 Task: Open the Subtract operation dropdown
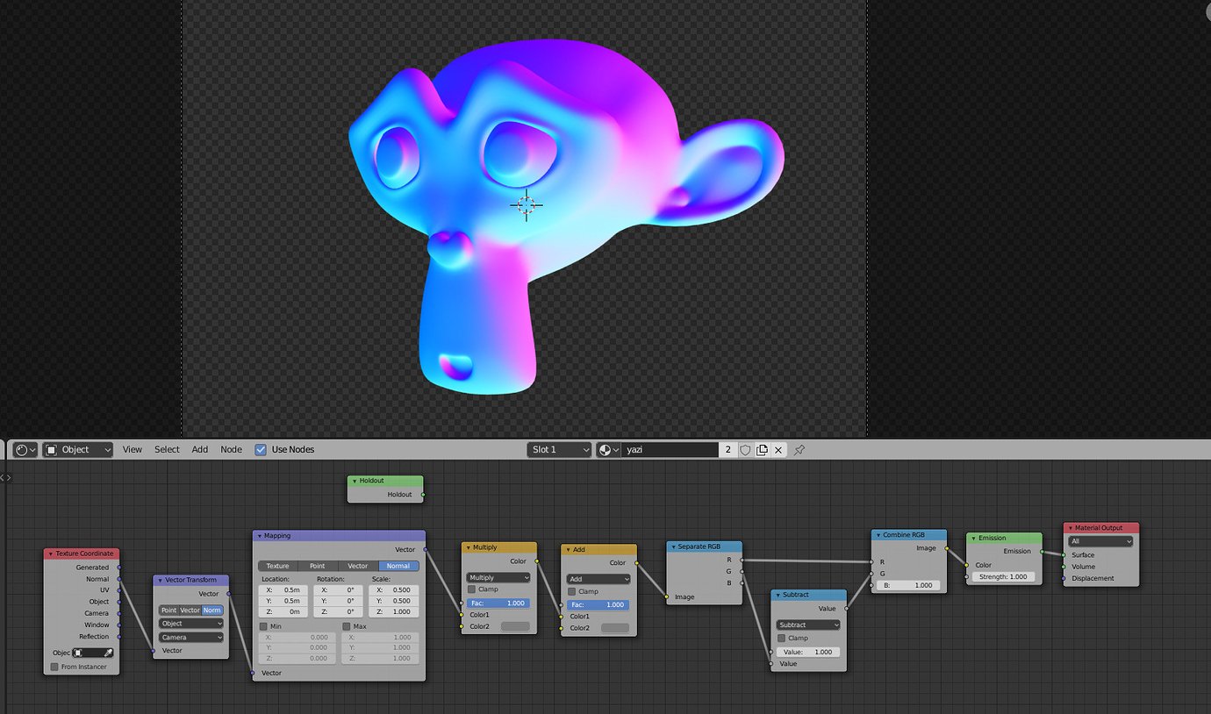(808, 625)
